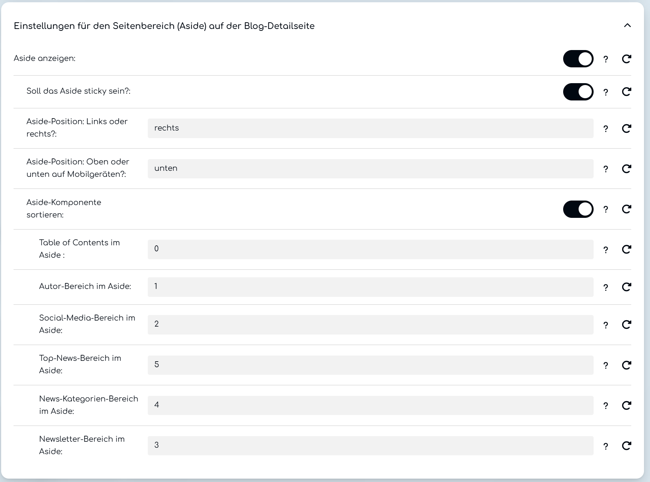
Task: Disable the 'Soll das Aside sticky sein?' switch
Action: pyautogui.click(x=578, y=92)
